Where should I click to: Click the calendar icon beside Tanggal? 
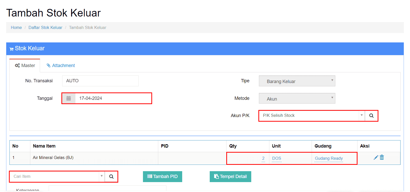click(x=69, y=98)
